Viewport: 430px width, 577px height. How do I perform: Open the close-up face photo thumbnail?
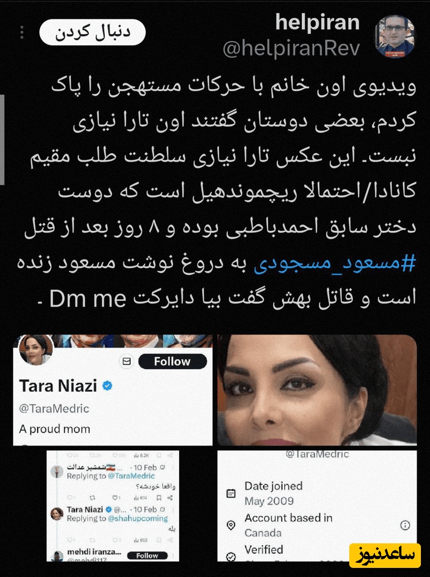pos(317,390)
